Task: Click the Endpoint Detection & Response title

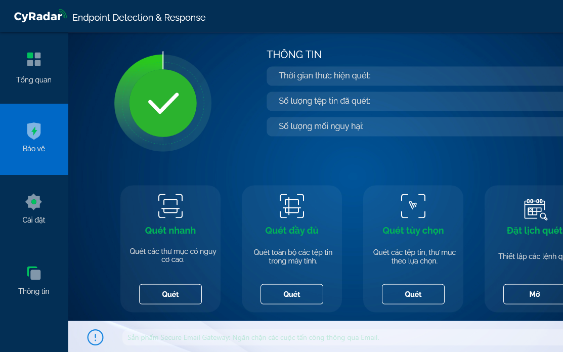Action: (139, 18)
